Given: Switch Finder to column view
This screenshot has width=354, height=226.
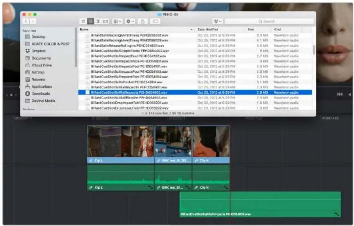Looking at the screenshot, I should pos(98,21).
